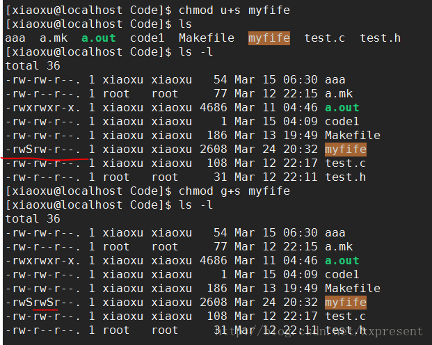Screen dimensions: 432x345
Task: Click 'Mar 24' date on the -rwSrwSr--. row
Action: coord(255,303)
